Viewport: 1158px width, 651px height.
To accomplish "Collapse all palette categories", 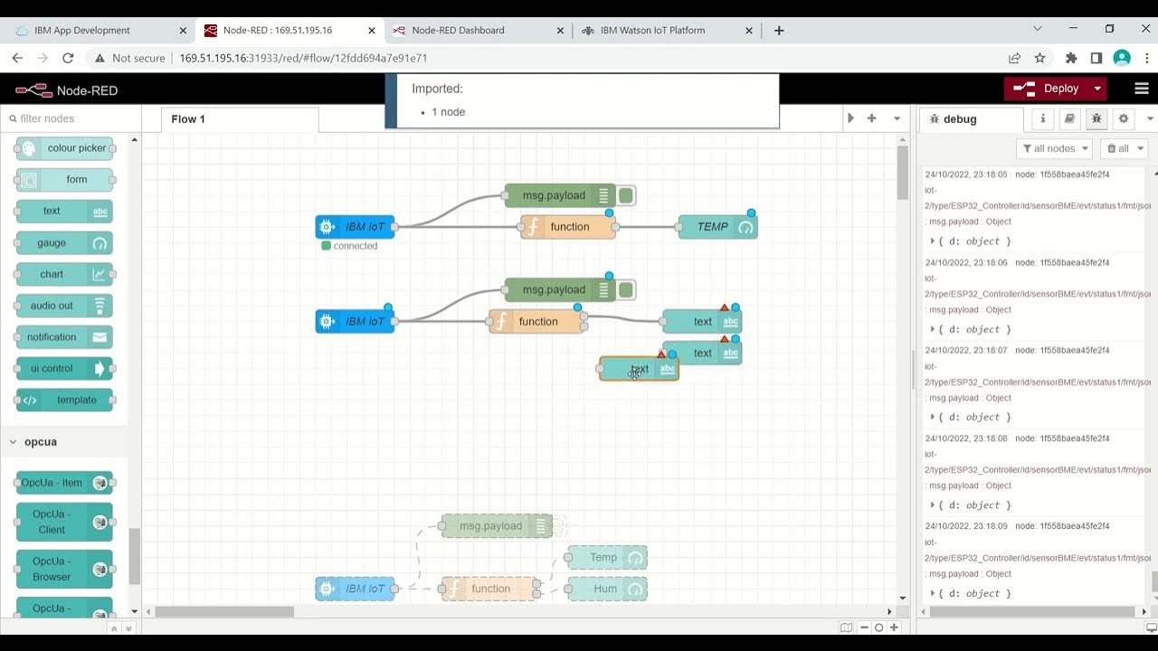I will pos(114,627).
